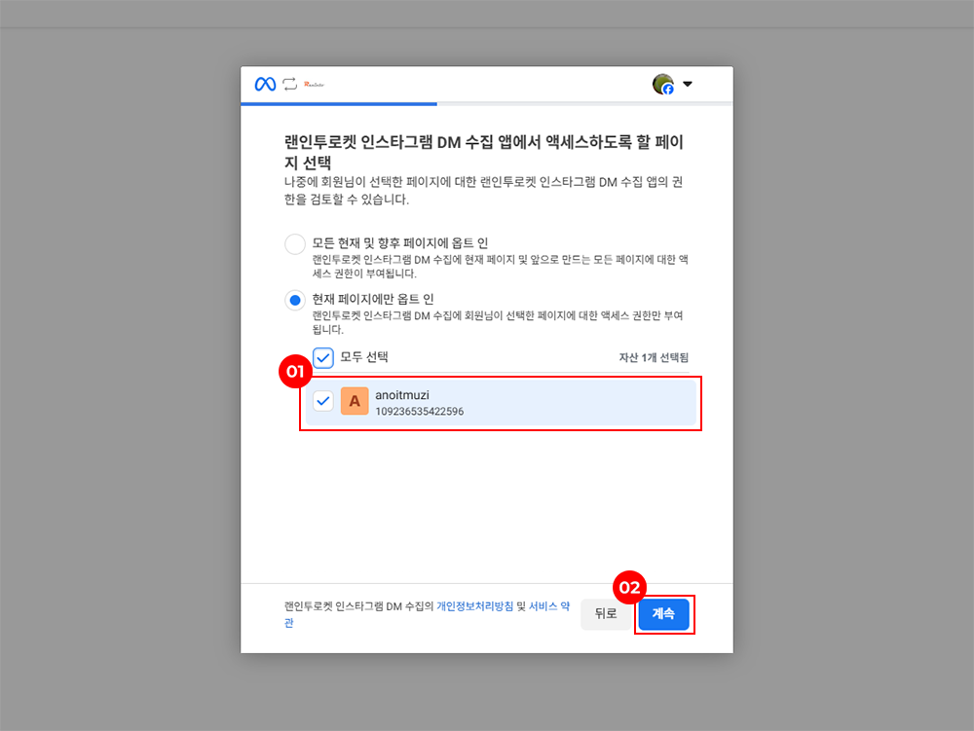Open the '개인정보처리방침' link
The height and width of the screenshot is (731, 974).
click(x=474, y=606)
